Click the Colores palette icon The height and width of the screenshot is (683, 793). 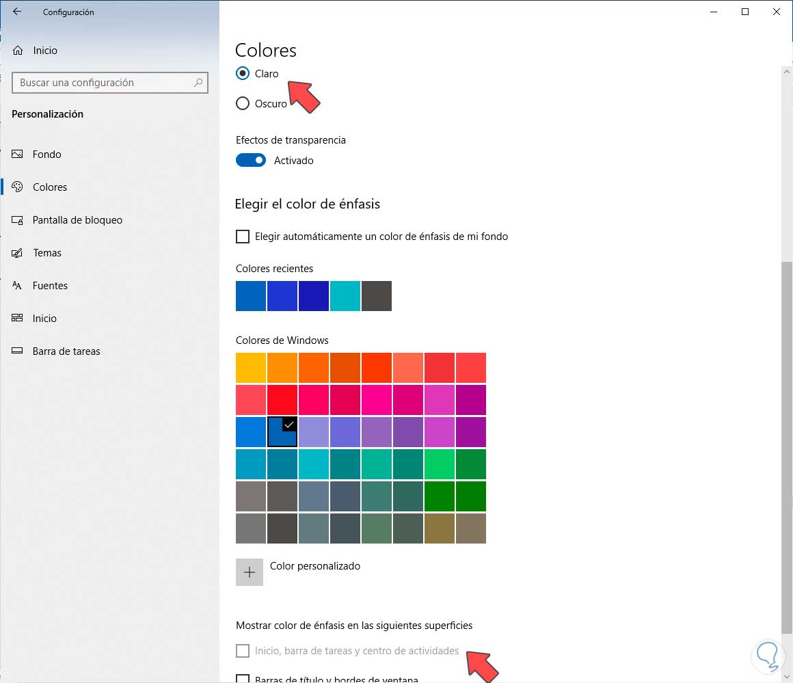[17, 187]
